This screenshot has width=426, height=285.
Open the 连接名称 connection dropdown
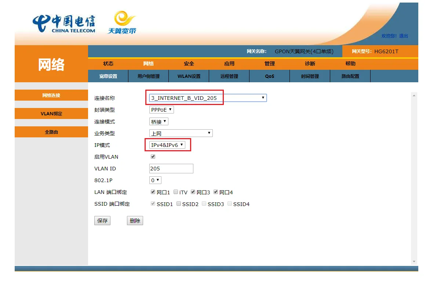(208, 98)
